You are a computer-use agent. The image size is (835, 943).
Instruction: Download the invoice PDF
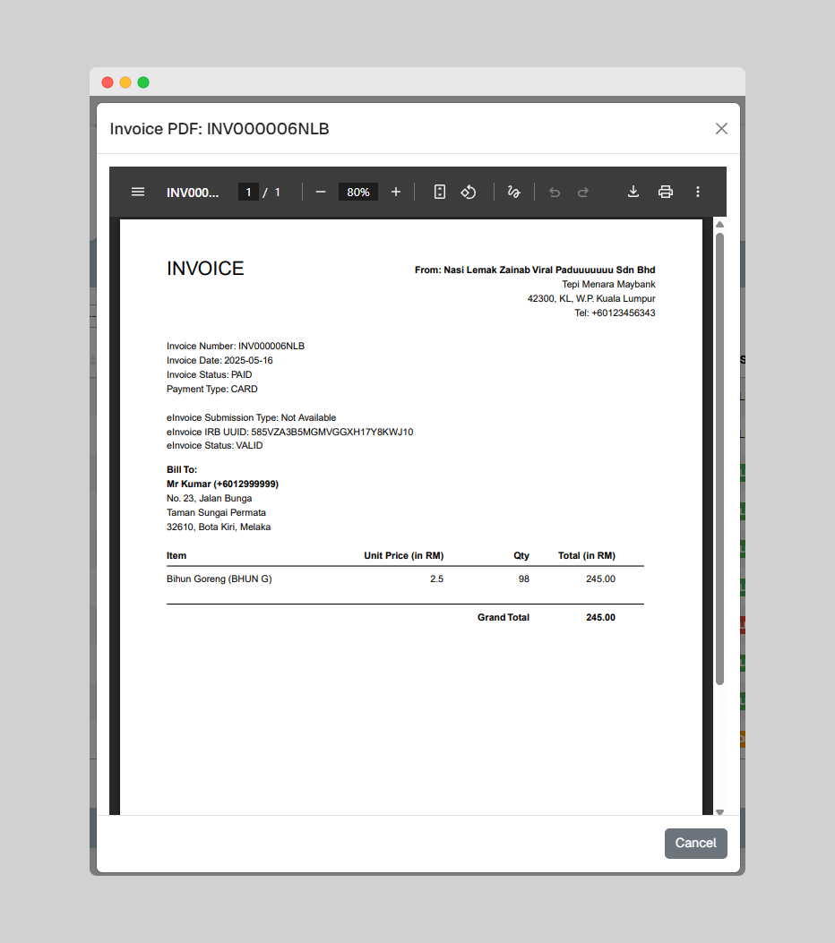point(633,192)
